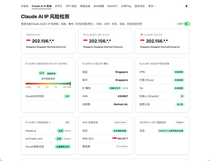The height and width of the screenshot is (161, 210).
Task: Click the trust score bar marker at 99
Action: (70, 84)
